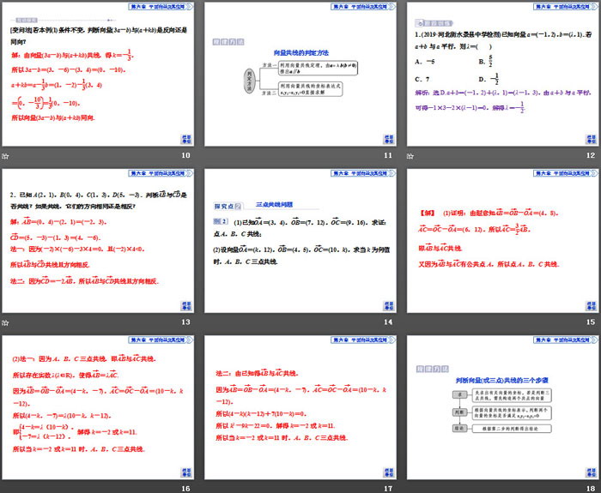Screen dimensions: 601x493
Task: Click the 【解】 label on slide 15
Action: coord(428,213)
